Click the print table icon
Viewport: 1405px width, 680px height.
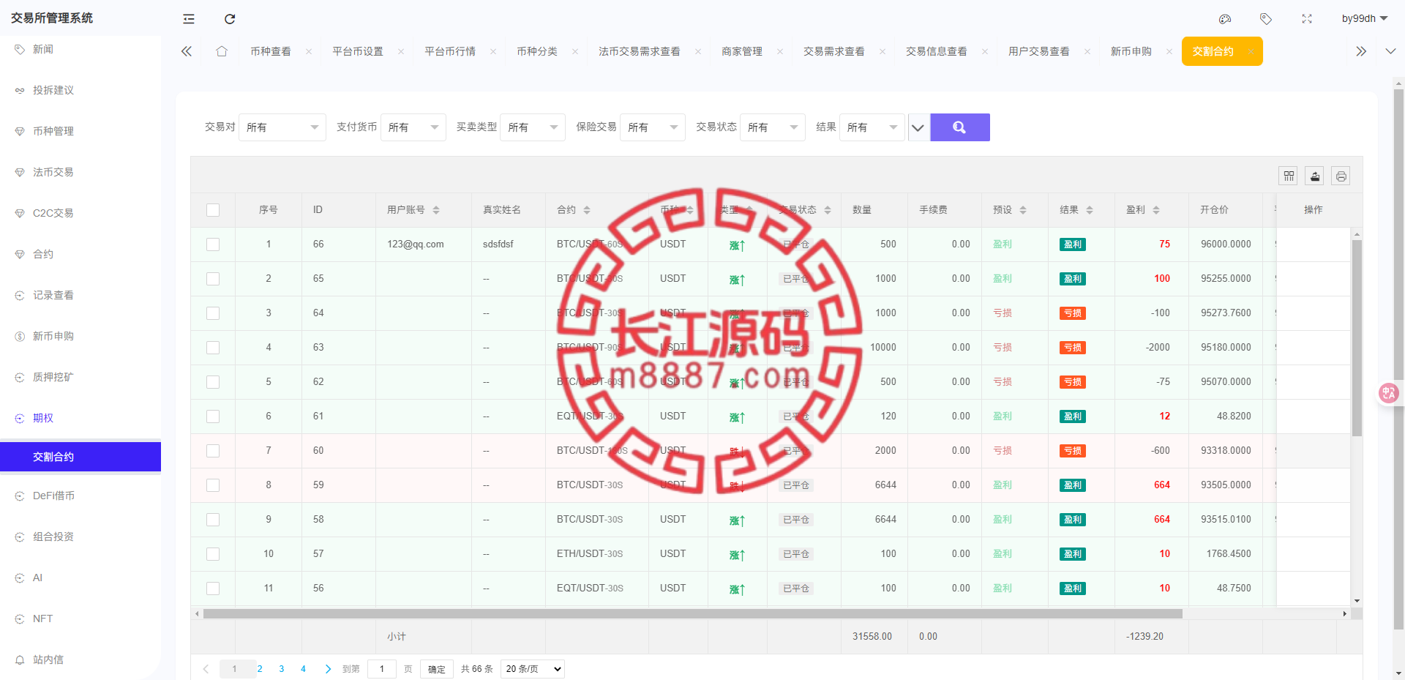[1341, 176]
